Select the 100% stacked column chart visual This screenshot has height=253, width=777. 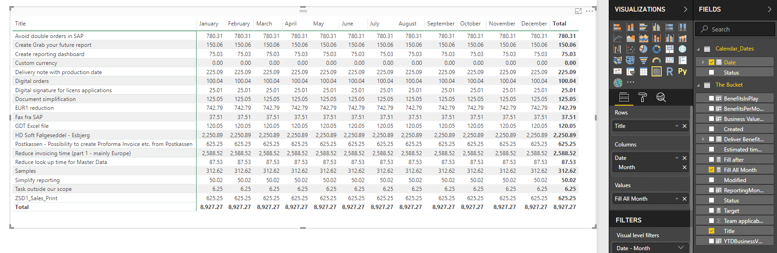tap(683, 27)
